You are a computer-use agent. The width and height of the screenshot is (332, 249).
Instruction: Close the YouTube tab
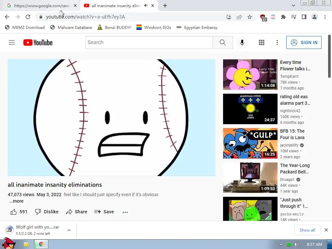click(x=153, y=6)
